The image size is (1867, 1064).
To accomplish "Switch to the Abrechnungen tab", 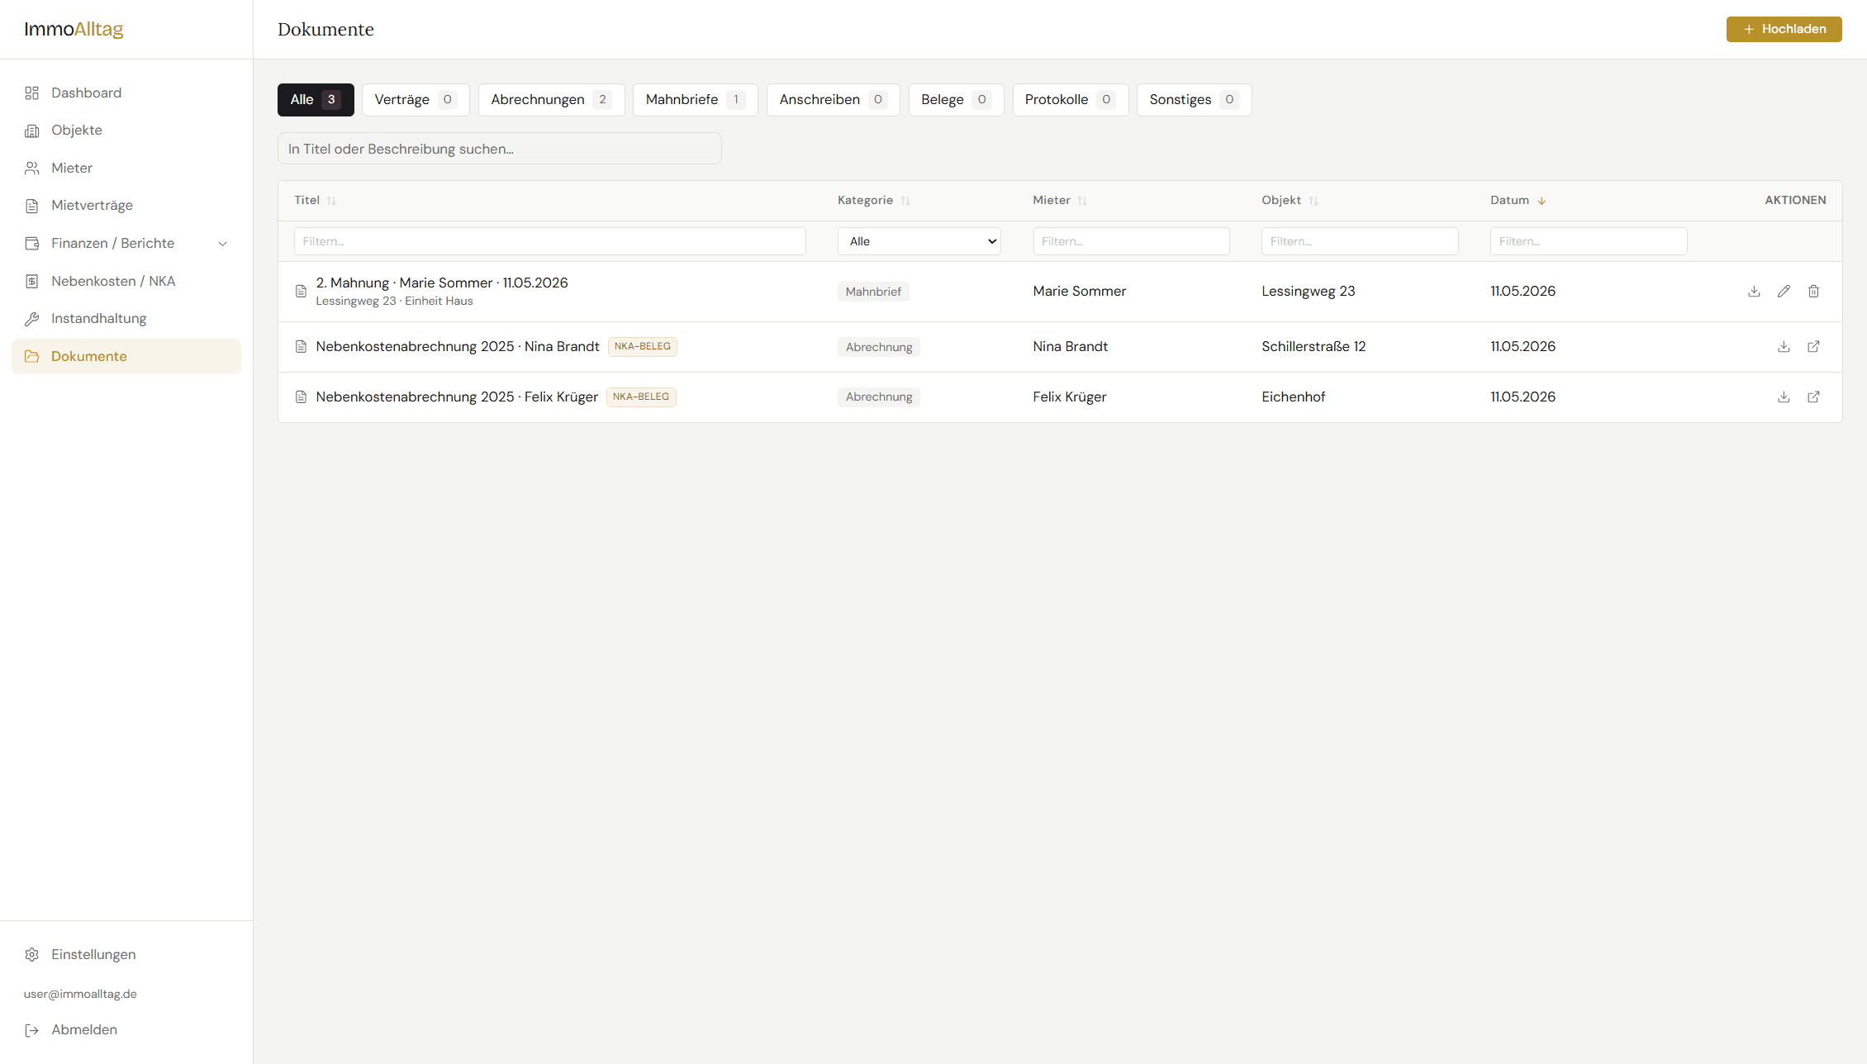I will pos(551,100).
